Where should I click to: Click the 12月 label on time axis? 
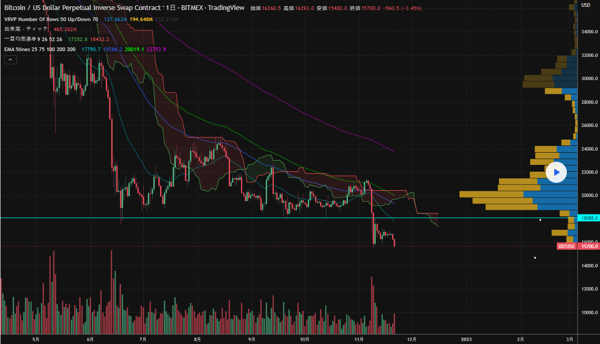click(412, 339)
